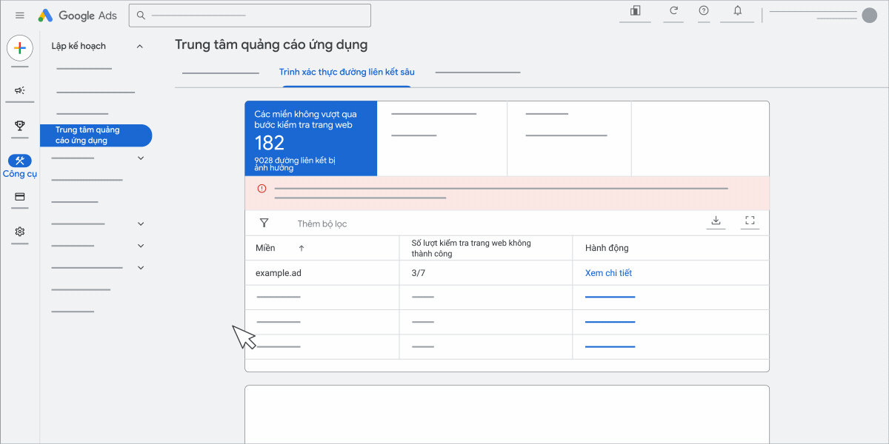
Task: Select the Campaigns megaphone icon in the sidebar
Action: click(x=19, y=90)
